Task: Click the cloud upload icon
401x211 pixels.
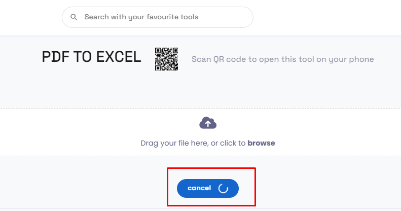Action: 208,123
